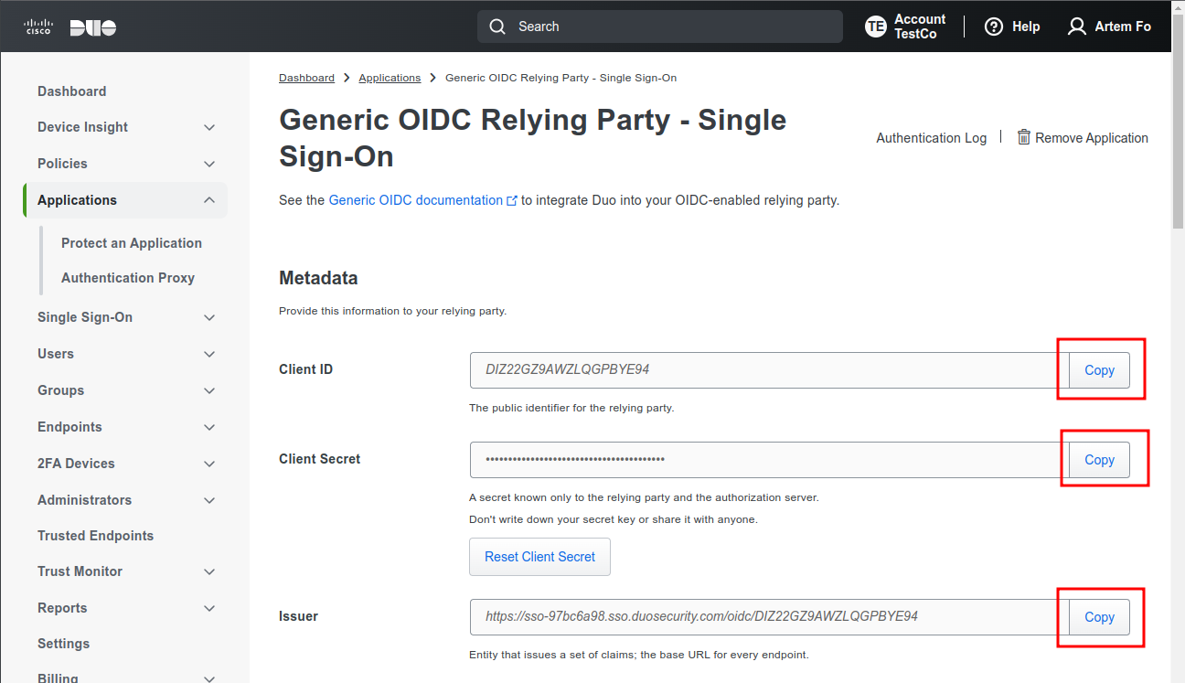Click the user profile icon
Viewport: 1185px width, 683px height.
[1077, 27]
